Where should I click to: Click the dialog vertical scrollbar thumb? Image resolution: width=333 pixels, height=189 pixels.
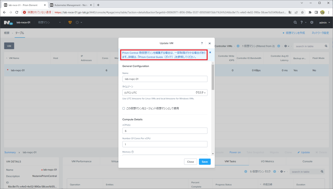(x=213, y=77)
